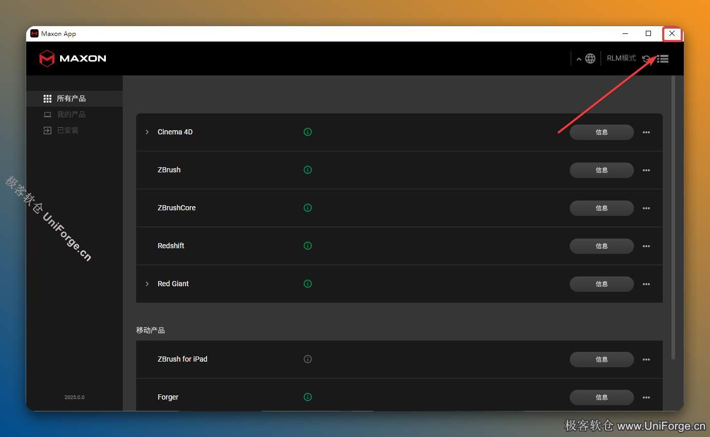Click grey info icon for ZBrush for iPad
Screen dimensions: 710x437
pos(308,359)
